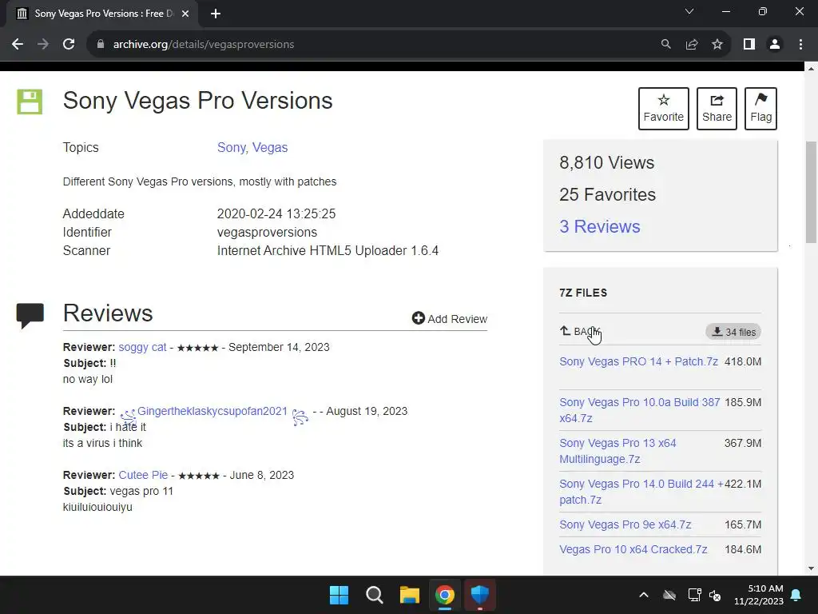Open Chrome three-dot menu
Image resolution: width=818 pixels, height=614 pixels.
point(800,45)
